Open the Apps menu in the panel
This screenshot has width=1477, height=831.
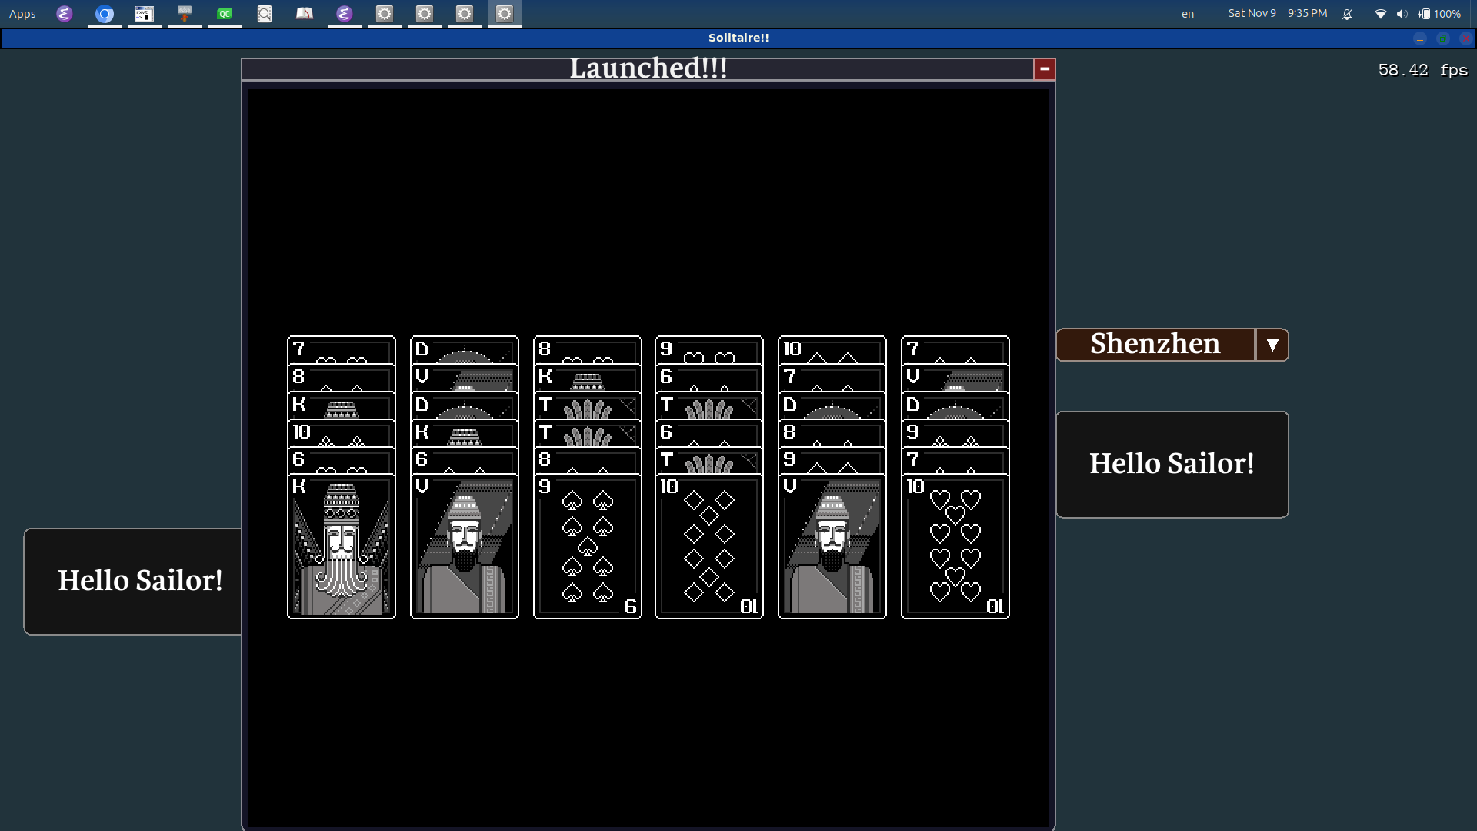coord(22,14)
